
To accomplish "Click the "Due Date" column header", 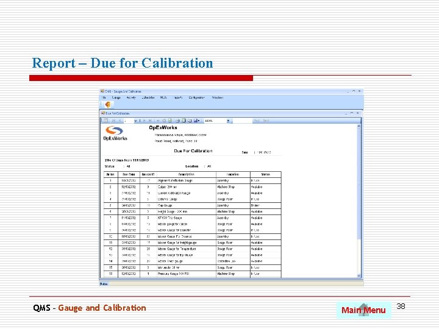I will pos(129,174).
